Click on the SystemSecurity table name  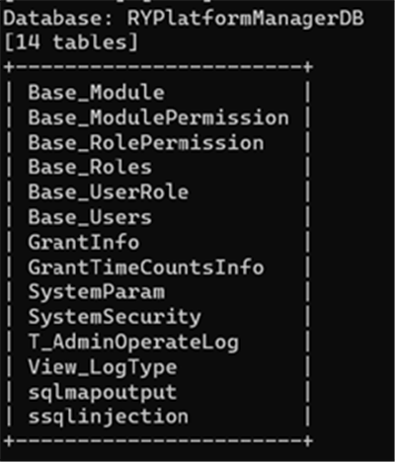tap(115, 317)
